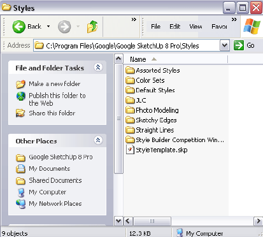This screenshot has width=263, height=237.
Task: Click the grey Forward arrow button
Action: [64, 27]
